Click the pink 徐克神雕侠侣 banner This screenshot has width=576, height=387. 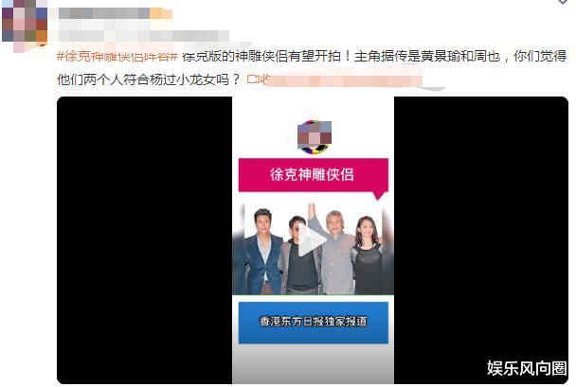314,175
